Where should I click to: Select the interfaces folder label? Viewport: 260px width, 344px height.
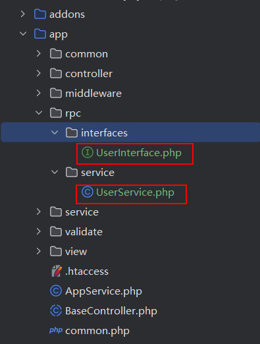coord(104,133)
